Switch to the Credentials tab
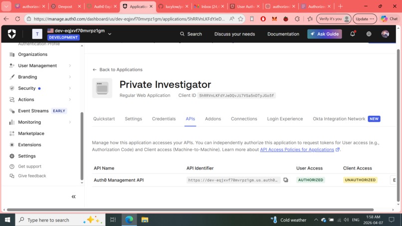Image resolution: width=402 pixels, height=226 pixels. coord(164,119)
